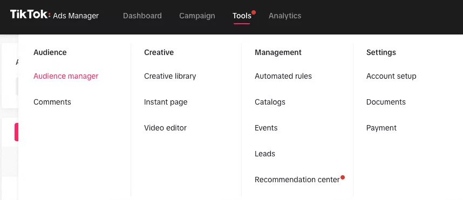
Task: Launch the Video editor
Action: click(165, 128)
